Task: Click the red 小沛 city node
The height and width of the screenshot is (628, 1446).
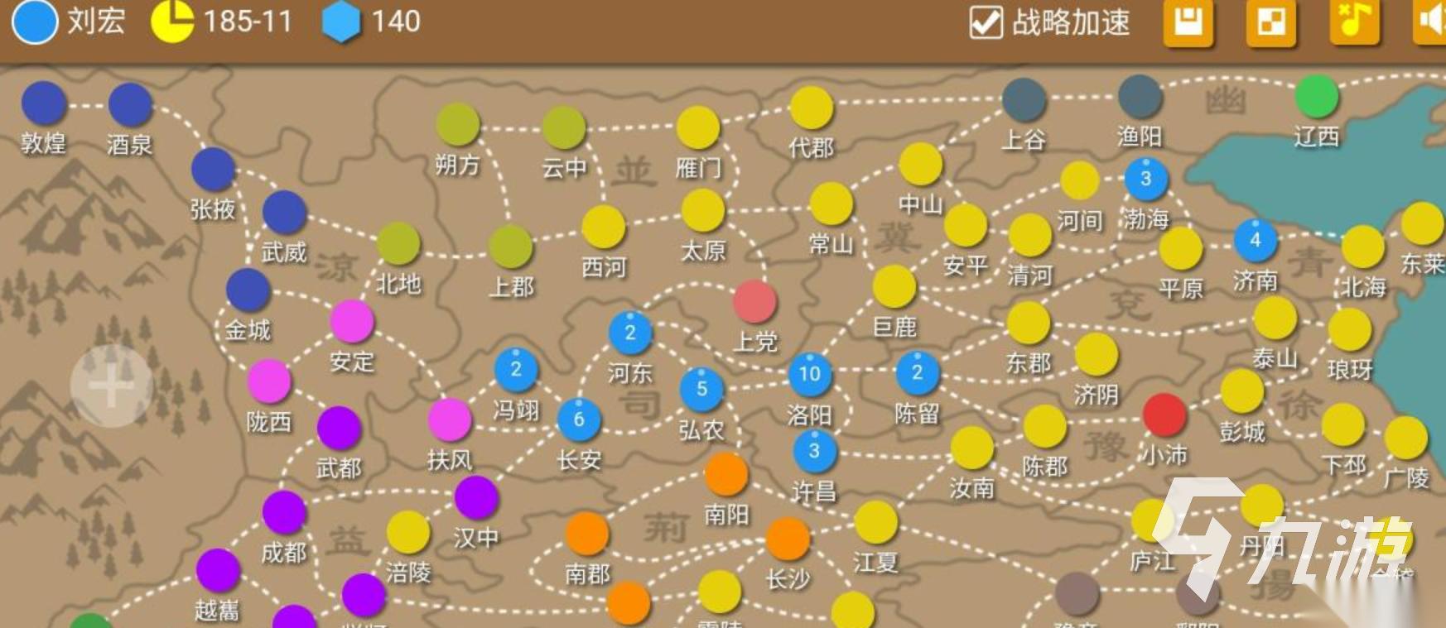Action: [x=1164, y=415]
